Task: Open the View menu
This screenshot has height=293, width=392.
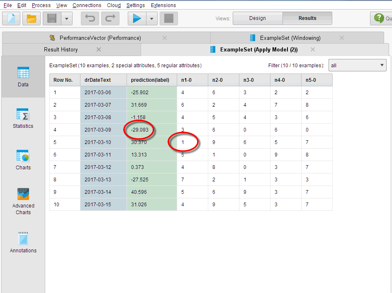Action: pos(61,5)
